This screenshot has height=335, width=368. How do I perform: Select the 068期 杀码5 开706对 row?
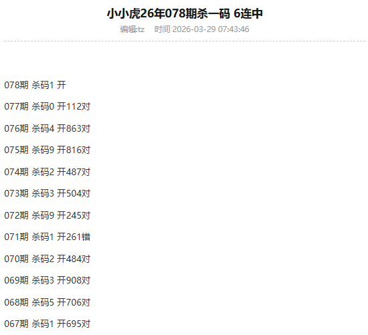coord(48,302)
